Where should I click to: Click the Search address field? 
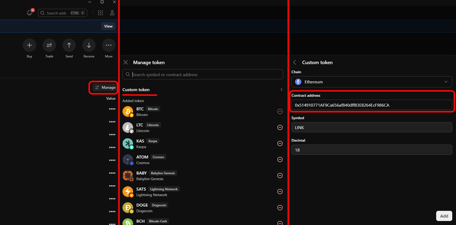coord(63,13)
